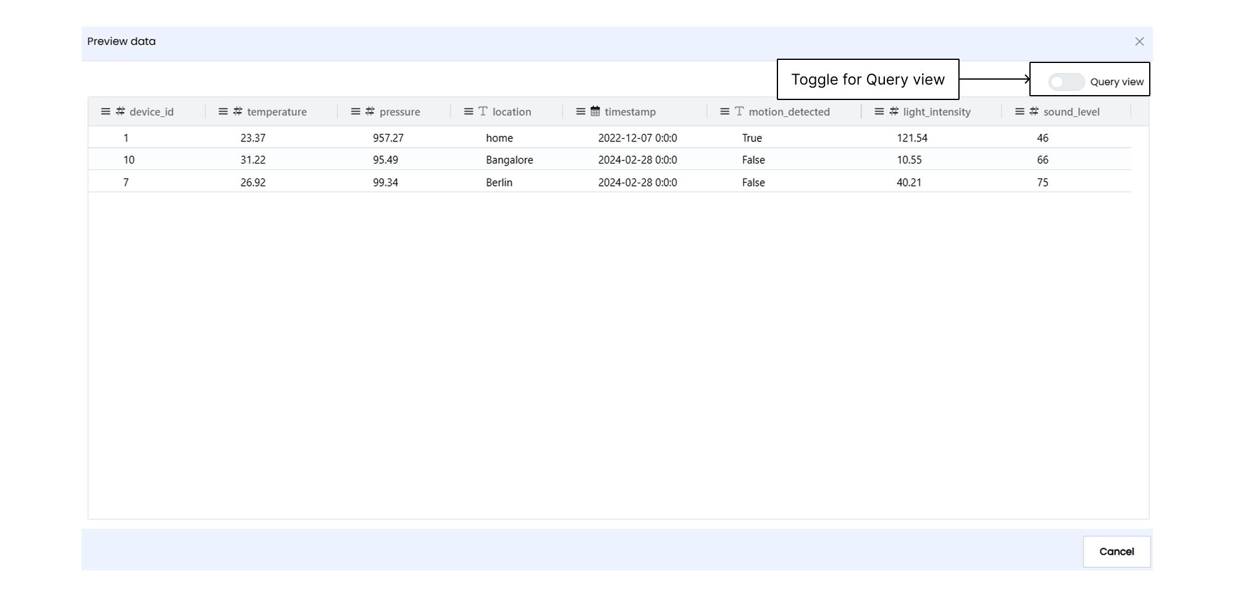
Task: Click the device_id column header label
Action: click(152, 112)
